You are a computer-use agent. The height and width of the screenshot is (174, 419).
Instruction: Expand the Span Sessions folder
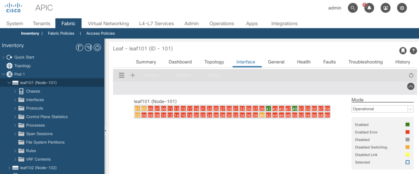tap(15, 134)
